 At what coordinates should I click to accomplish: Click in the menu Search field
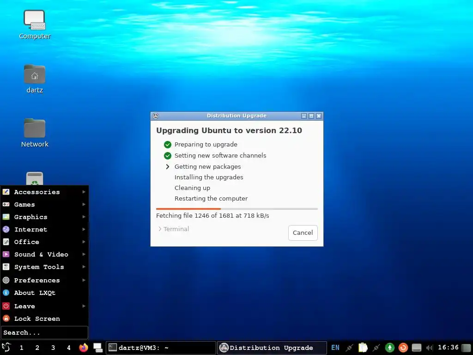click(x=44, y=333)
